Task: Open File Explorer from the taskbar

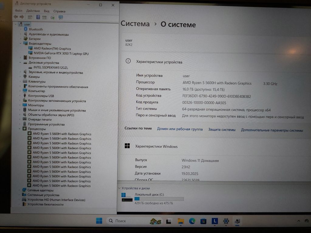Action: coord(181,221)
